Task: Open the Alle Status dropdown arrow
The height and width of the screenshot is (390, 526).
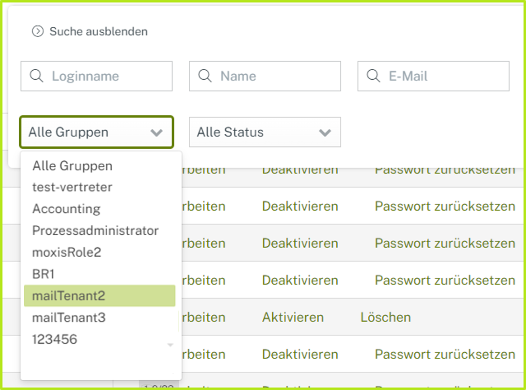Action: pos(325,132)
